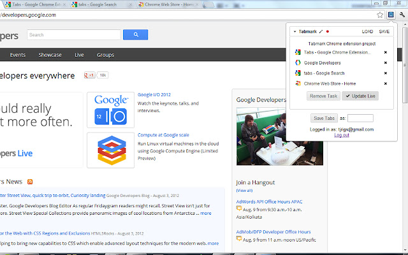The width and height of the screenshot is (408, 255).
Task: Click the blue 'Live' heading link
Action: click(25, 153)
